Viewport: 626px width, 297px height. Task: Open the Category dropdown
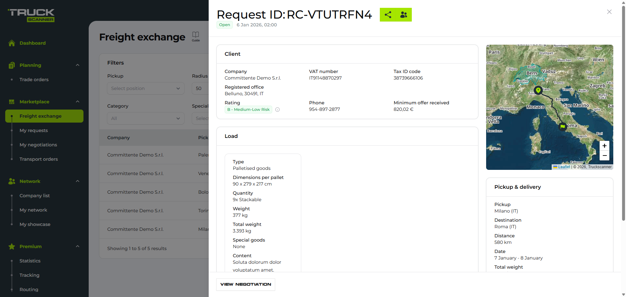click(x=145, y=118)
